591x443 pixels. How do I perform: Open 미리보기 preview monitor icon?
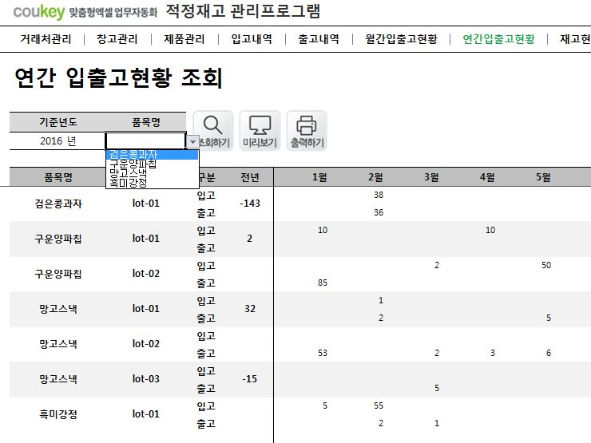click(260, 130)
